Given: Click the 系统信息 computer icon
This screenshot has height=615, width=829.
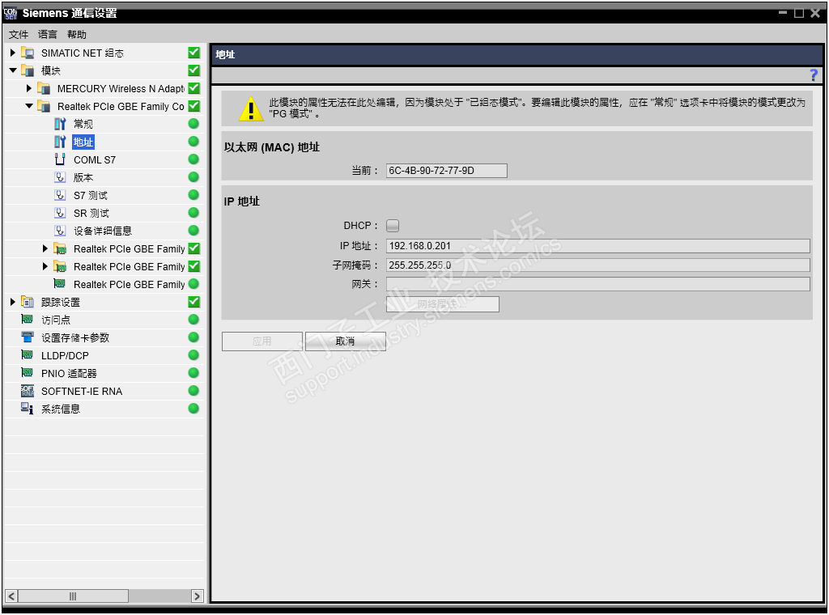Looking at the screenshot, I should (x=28, y=409).
